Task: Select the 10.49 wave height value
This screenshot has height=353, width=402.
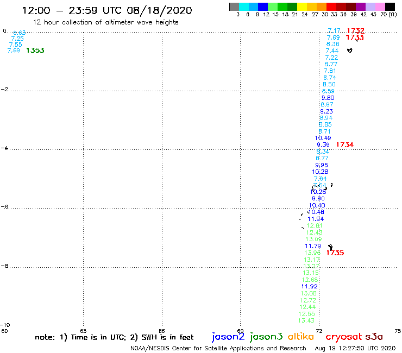Action: pos(323,138)
